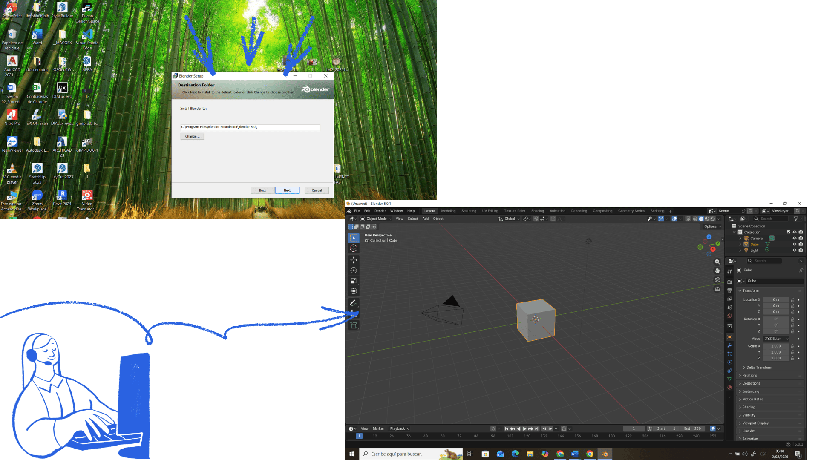Click the Change... folder button

pos(192,136)
